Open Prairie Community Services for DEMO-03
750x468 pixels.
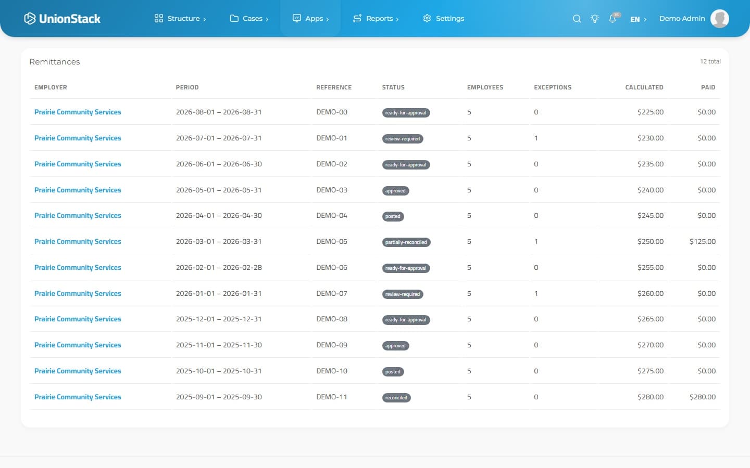click(x=78, y=190)
